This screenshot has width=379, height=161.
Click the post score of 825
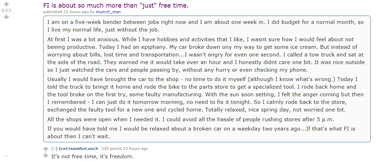click(6, 11)
